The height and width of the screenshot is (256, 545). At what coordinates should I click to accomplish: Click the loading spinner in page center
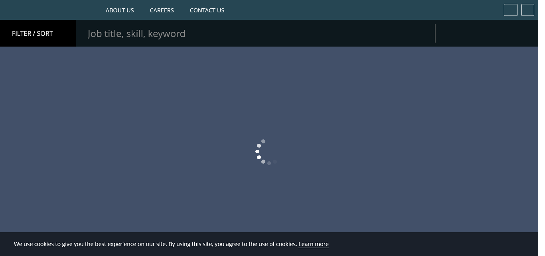[266, 152]
